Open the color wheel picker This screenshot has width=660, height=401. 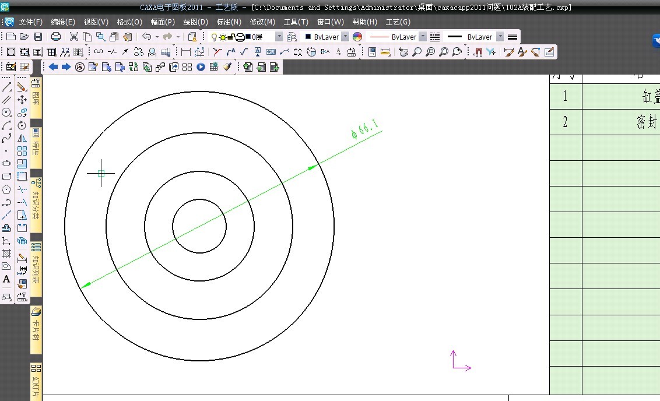click(357, 37)
